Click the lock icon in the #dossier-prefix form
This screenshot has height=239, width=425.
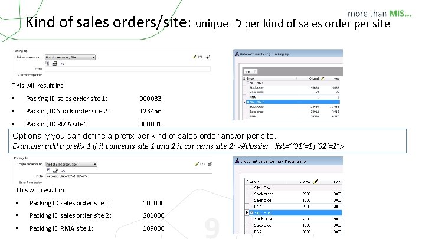pyautogui.click(x=210, y=163)
